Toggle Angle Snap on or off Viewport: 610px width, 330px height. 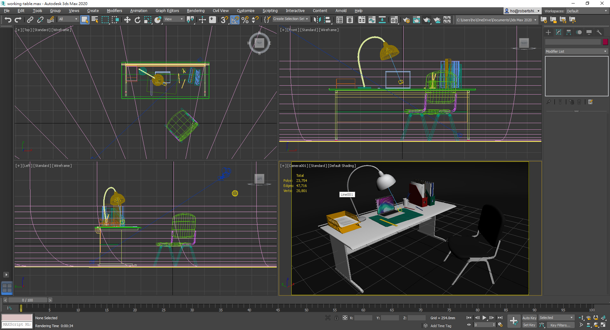235,20
